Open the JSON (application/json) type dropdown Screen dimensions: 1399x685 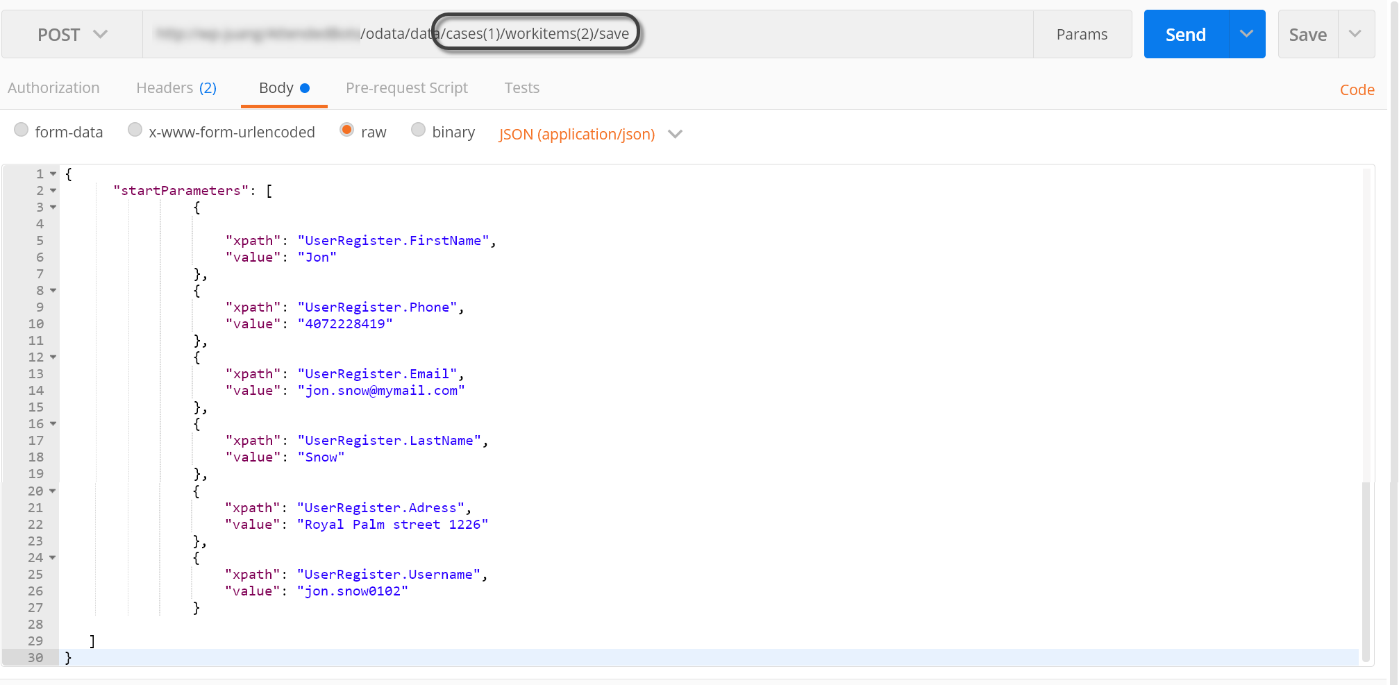coord(590,134)
